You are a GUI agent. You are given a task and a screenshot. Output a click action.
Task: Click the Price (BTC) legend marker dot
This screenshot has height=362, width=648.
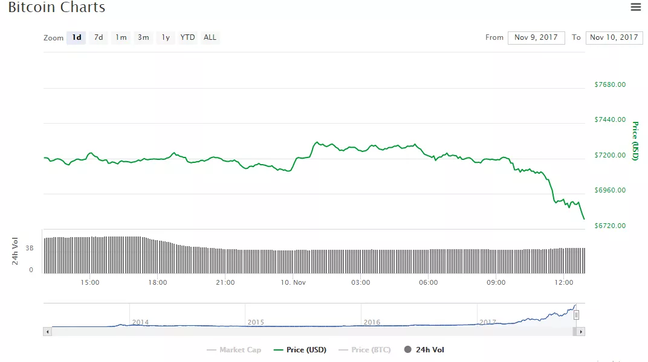[x=343, y=349]
